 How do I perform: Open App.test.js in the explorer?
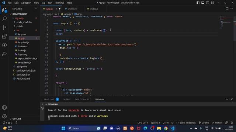[x=24, y=43]
